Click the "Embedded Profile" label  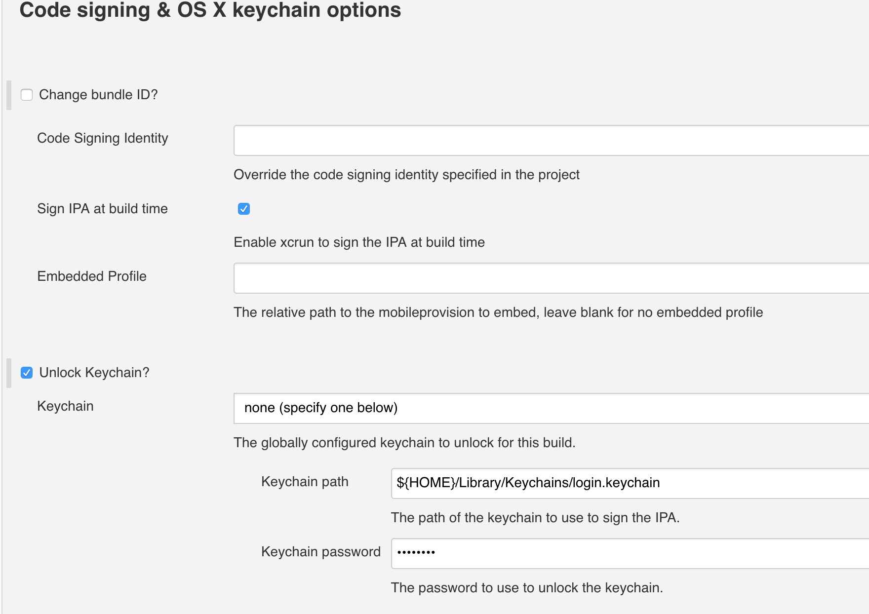pyautogui.click(x=92, y=276)
